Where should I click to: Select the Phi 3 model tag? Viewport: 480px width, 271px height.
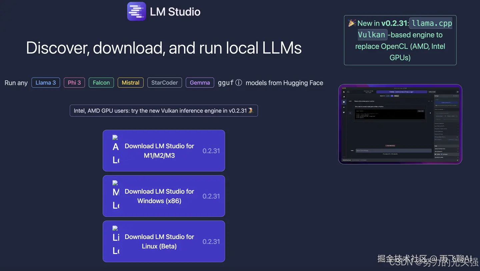74,83
